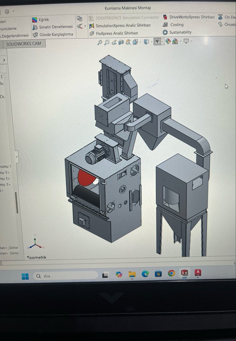Image resolution: width=236 pixels, height=341 pixels.
Task: Open Google Chrome from taskbar
Action: point(171,273)
